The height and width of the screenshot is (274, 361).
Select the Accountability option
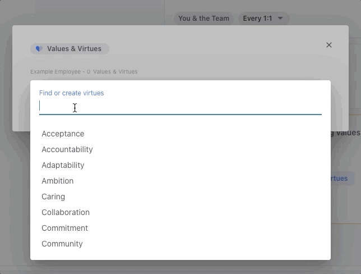67,149
